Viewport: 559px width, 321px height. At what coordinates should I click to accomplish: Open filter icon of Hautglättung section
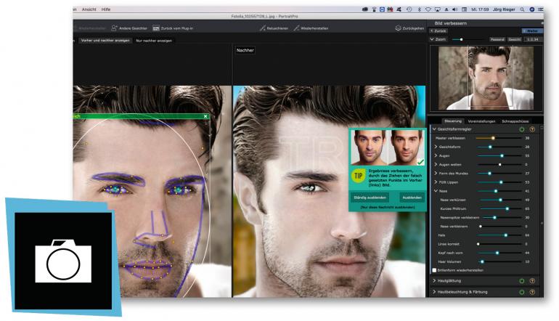[532, 281]
